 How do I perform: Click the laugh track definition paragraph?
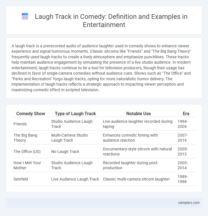[x=101, y=68]
